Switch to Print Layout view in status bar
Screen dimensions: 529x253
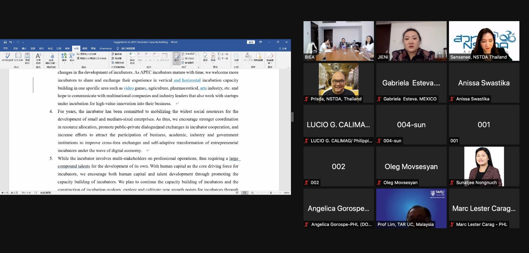(245, 193)
